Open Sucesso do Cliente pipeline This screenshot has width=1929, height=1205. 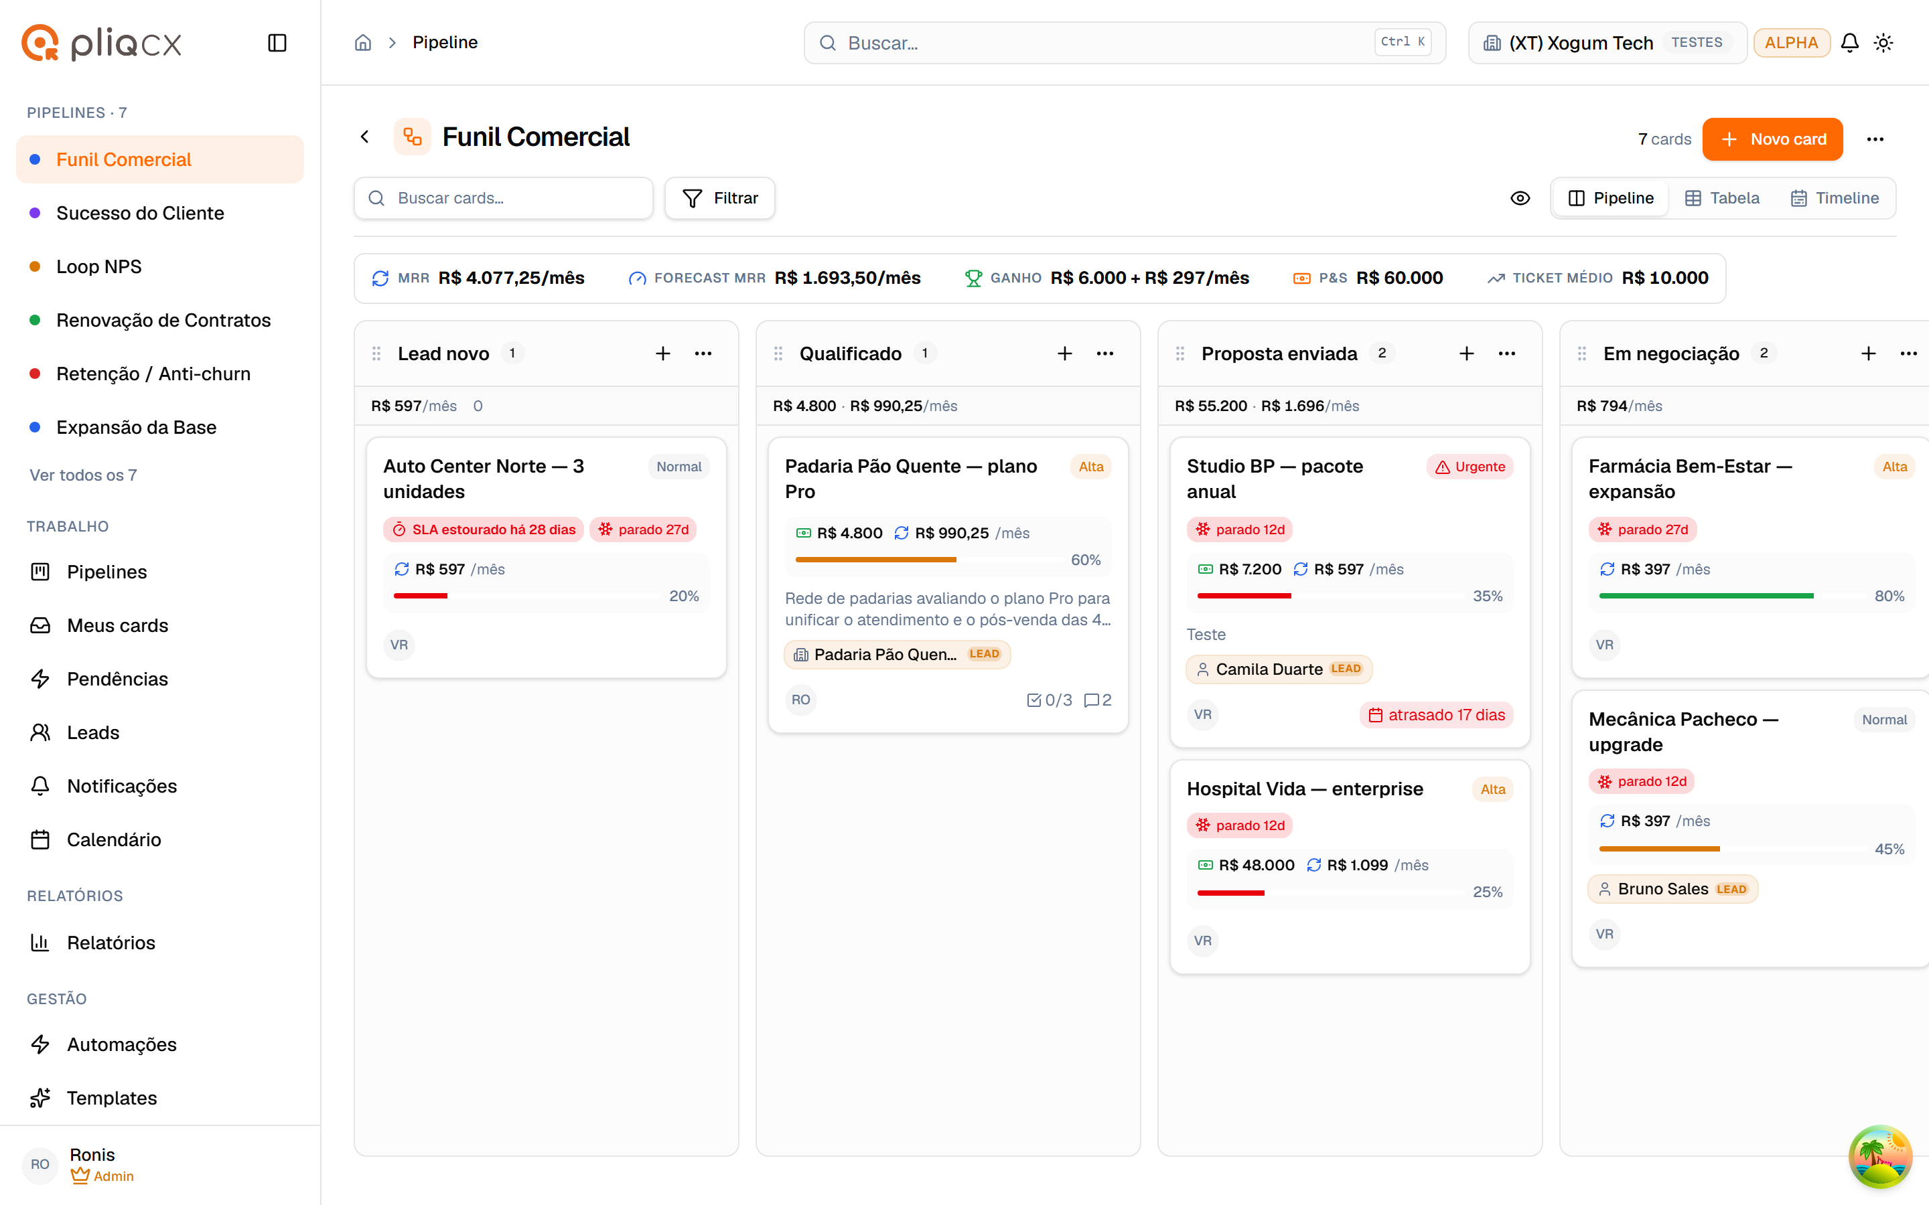tap(159, 213)
